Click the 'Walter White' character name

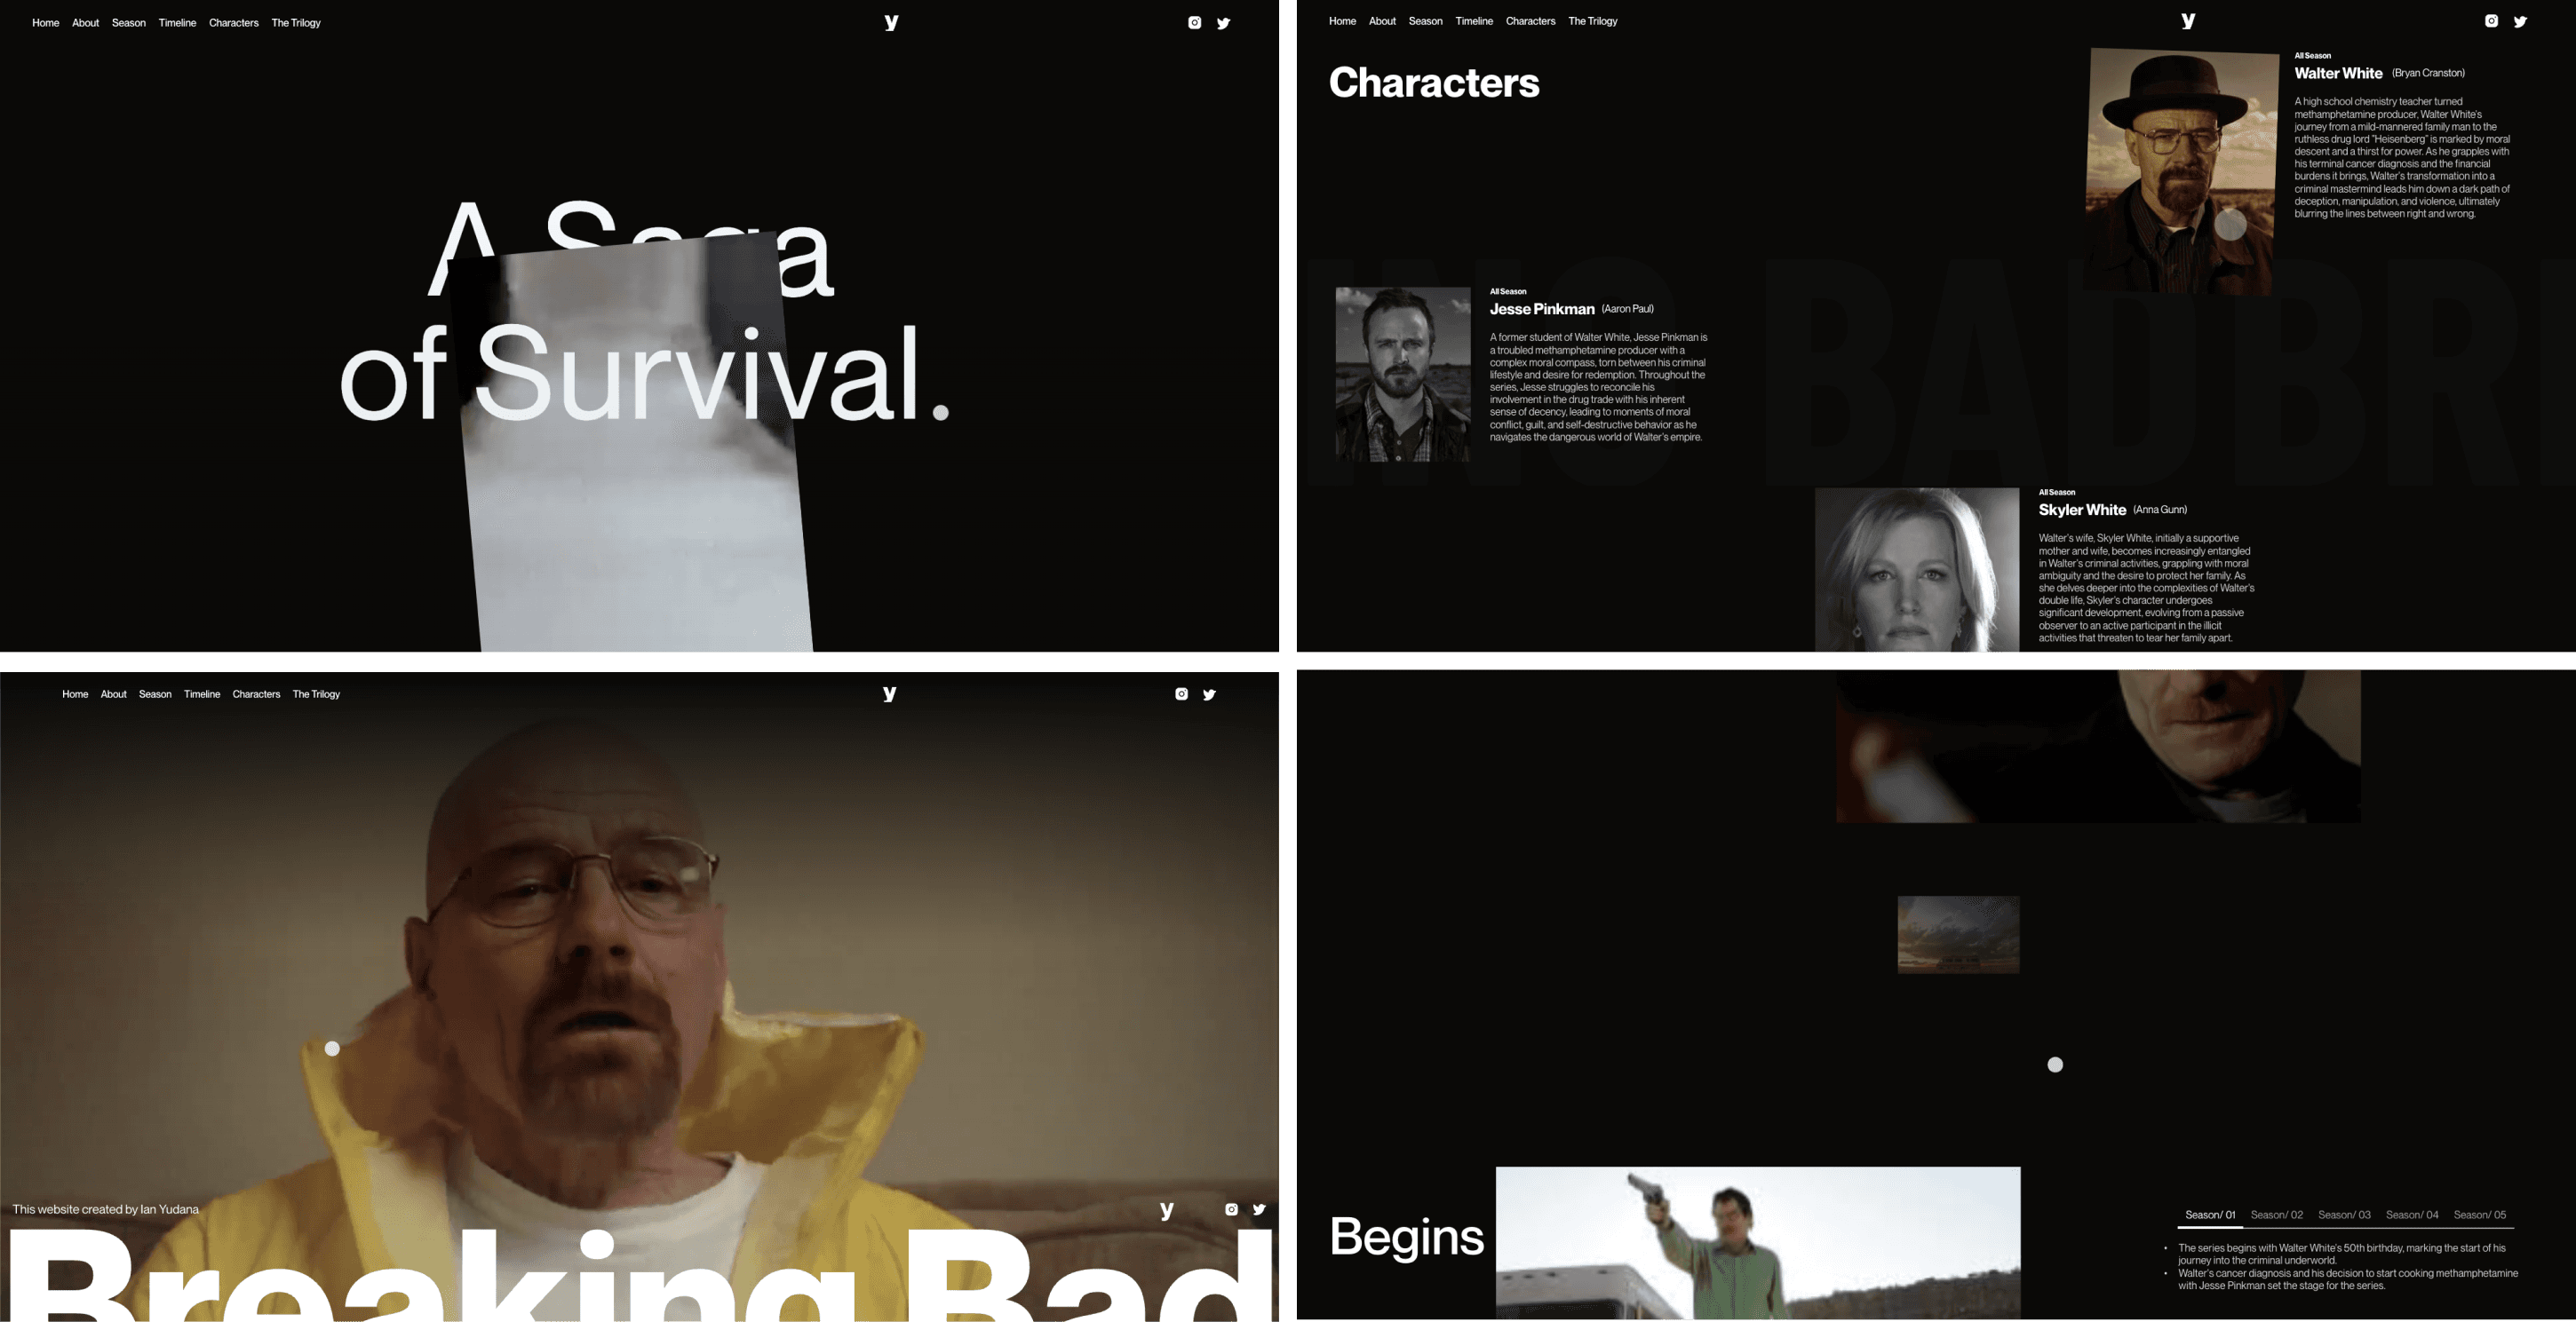2338,74
